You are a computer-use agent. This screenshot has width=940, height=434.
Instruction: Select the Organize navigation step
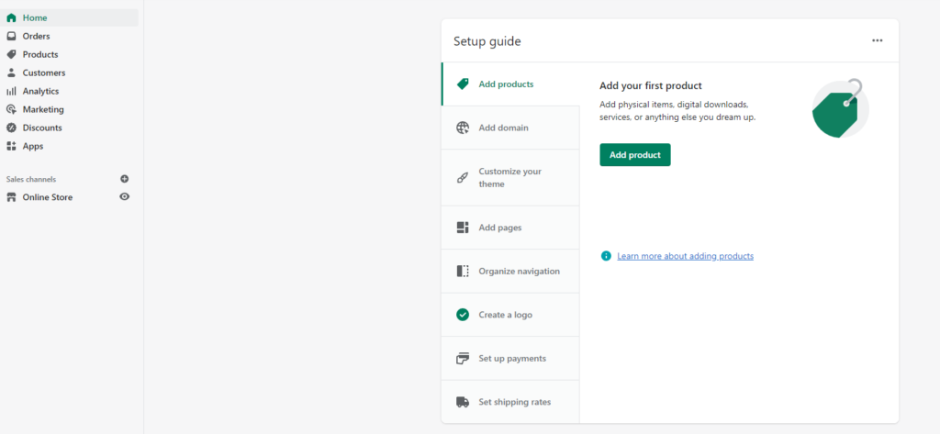pyautogui.click(x=510, y=271)
